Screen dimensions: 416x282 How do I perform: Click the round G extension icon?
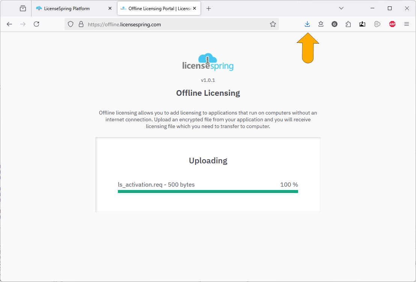click(335, 24)
